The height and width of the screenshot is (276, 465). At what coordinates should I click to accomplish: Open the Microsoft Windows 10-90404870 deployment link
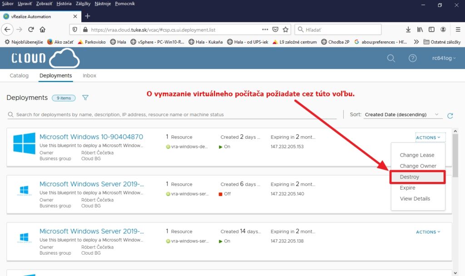91,137
